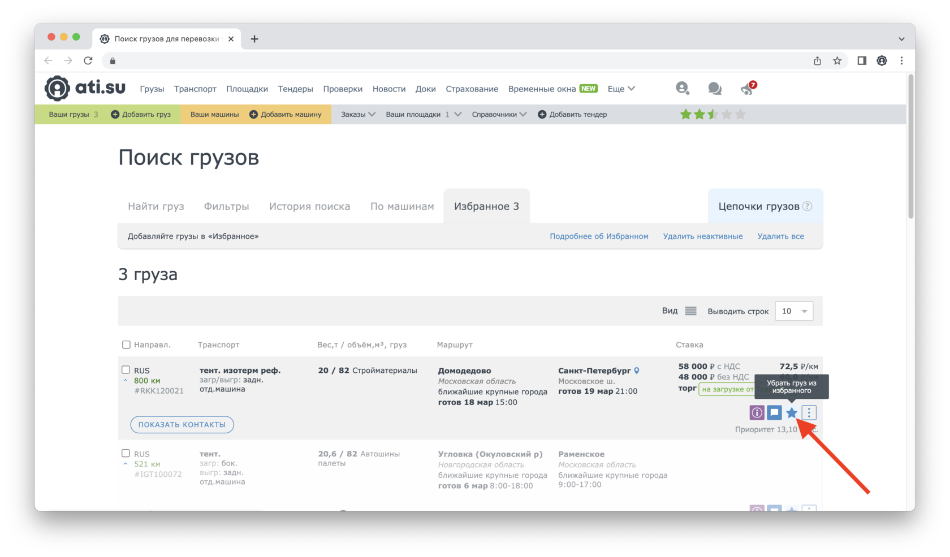Open the Ваши площадки dropdown
This screenshot has height=557, width=950.
click(423, 114)
